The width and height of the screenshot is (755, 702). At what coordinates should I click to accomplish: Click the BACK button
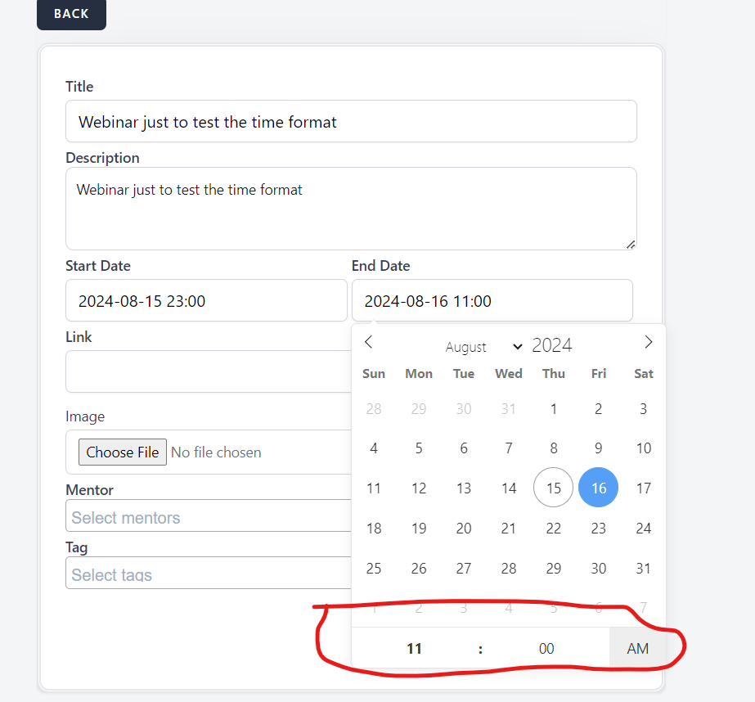click(71, 14)
